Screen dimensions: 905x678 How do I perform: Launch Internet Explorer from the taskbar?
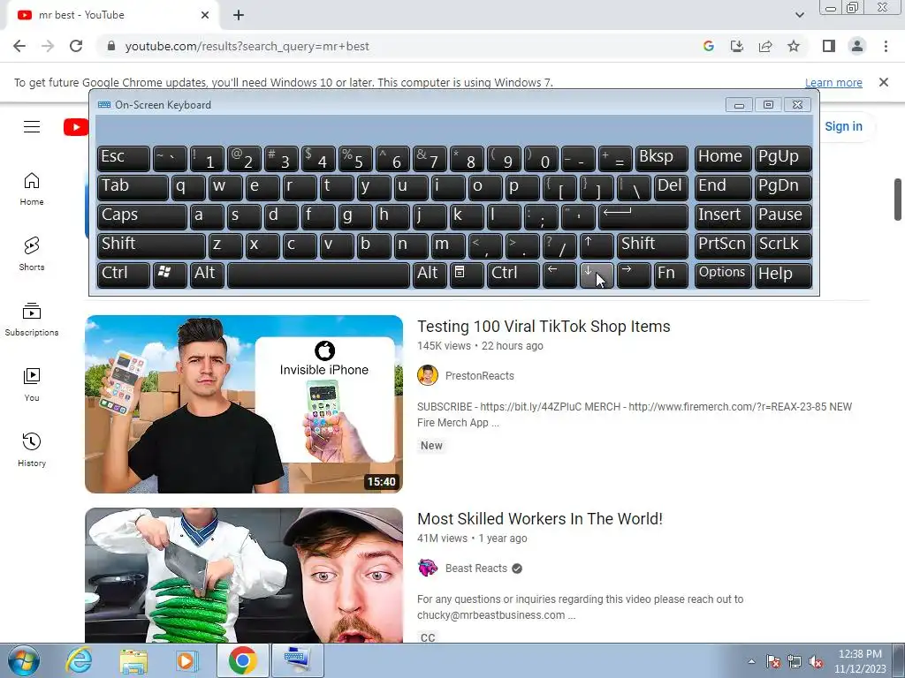coord(79,660)
